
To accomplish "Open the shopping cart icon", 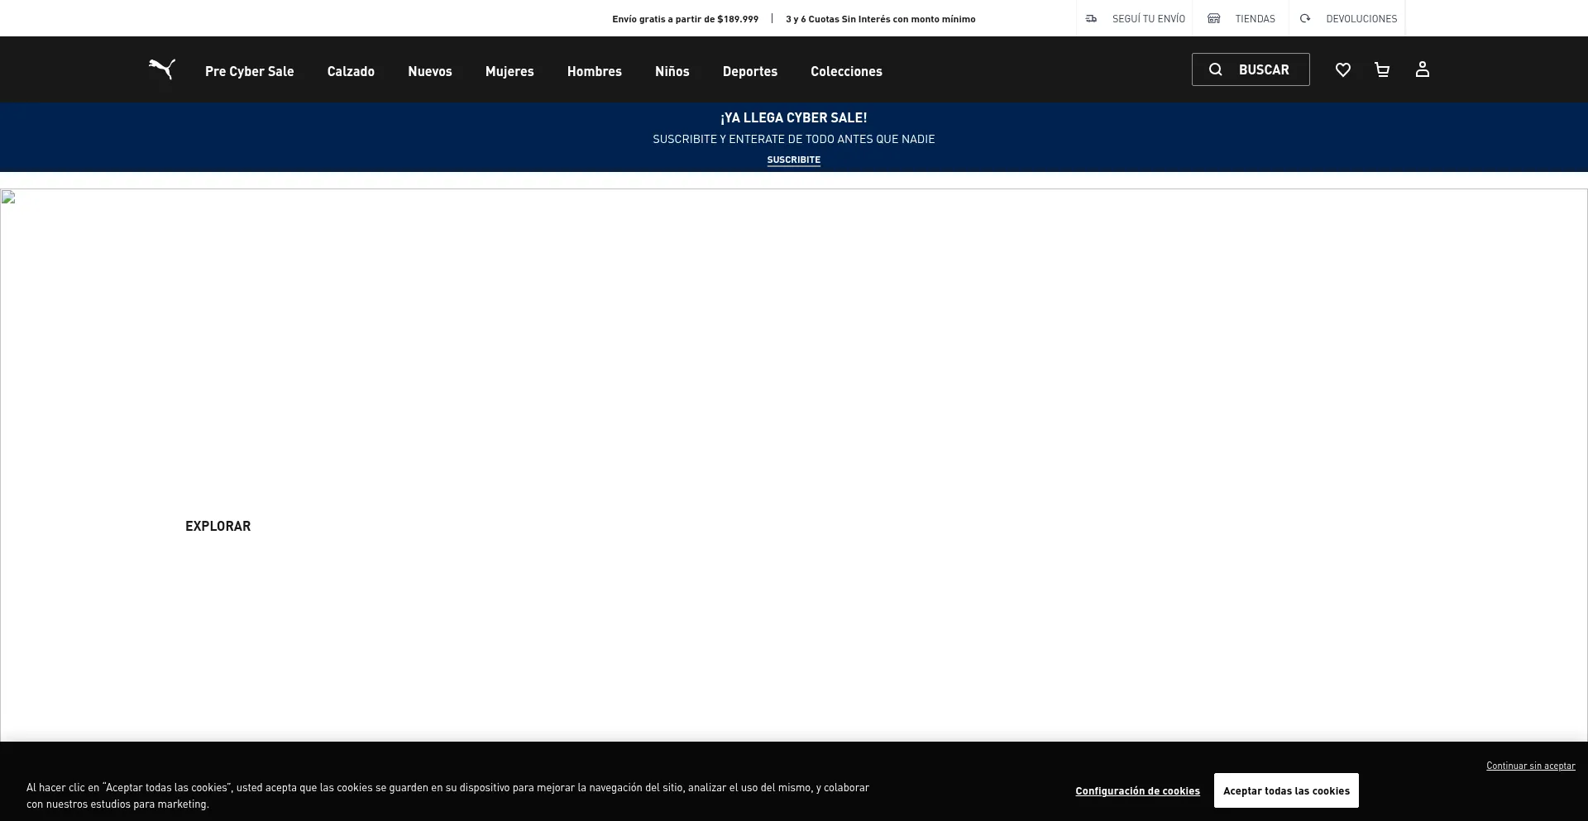I will pyautogui.click(x=1381, y=70).
